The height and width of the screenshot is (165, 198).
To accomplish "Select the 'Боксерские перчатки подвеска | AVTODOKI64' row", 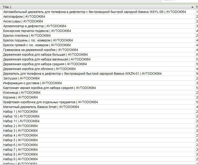I will [99, 31].
